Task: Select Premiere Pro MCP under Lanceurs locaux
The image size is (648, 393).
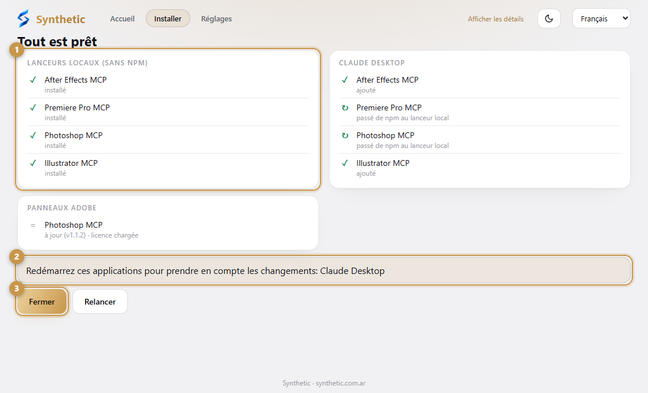Action: pyautogui.click(x=78, y=107)
